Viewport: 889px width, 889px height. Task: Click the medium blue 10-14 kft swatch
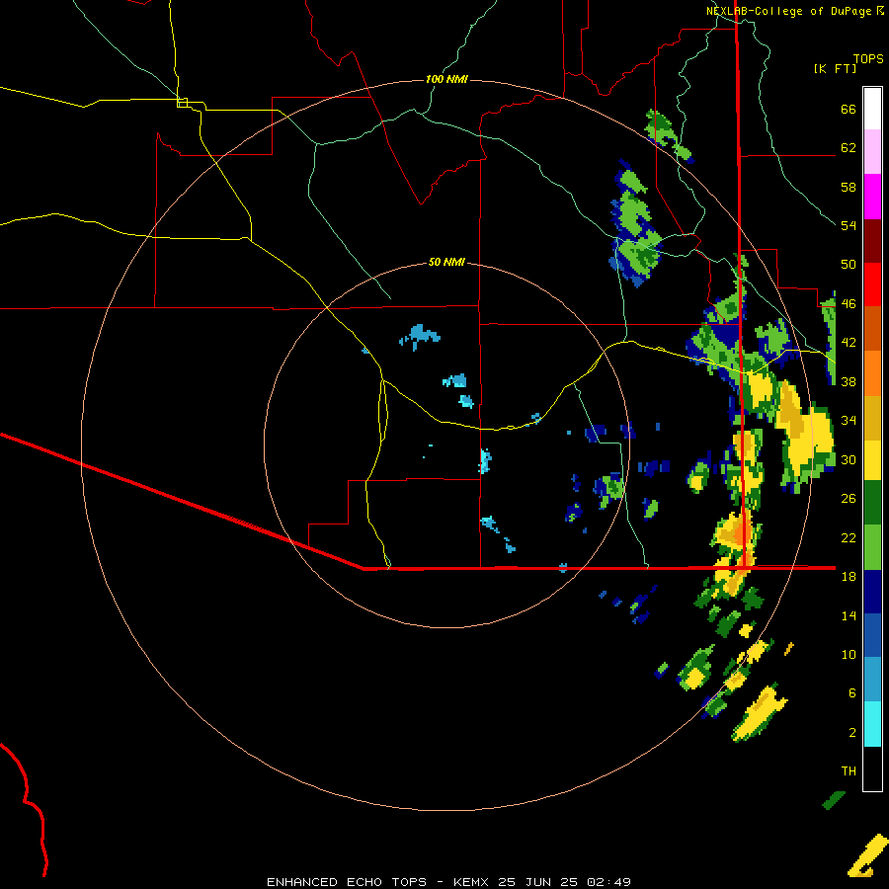(x=872, y=635)
